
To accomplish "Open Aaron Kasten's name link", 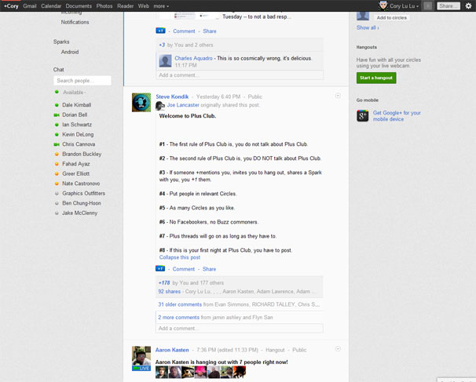I will 172,350.
